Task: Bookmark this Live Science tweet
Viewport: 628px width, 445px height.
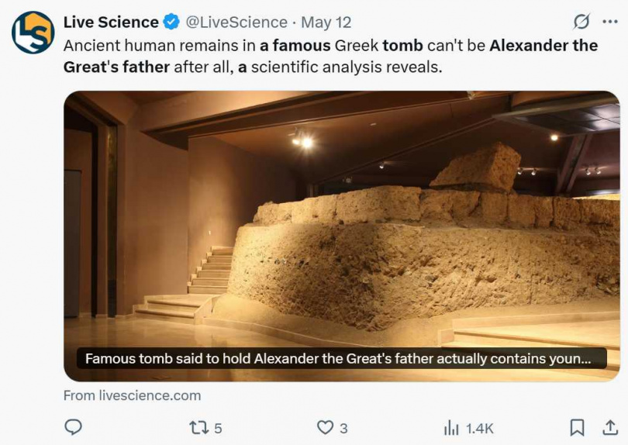Action: click(577, 427)
